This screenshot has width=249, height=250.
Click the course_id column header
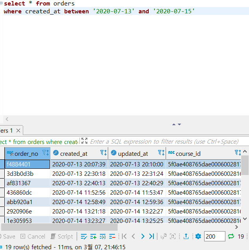tap(203, 153)
